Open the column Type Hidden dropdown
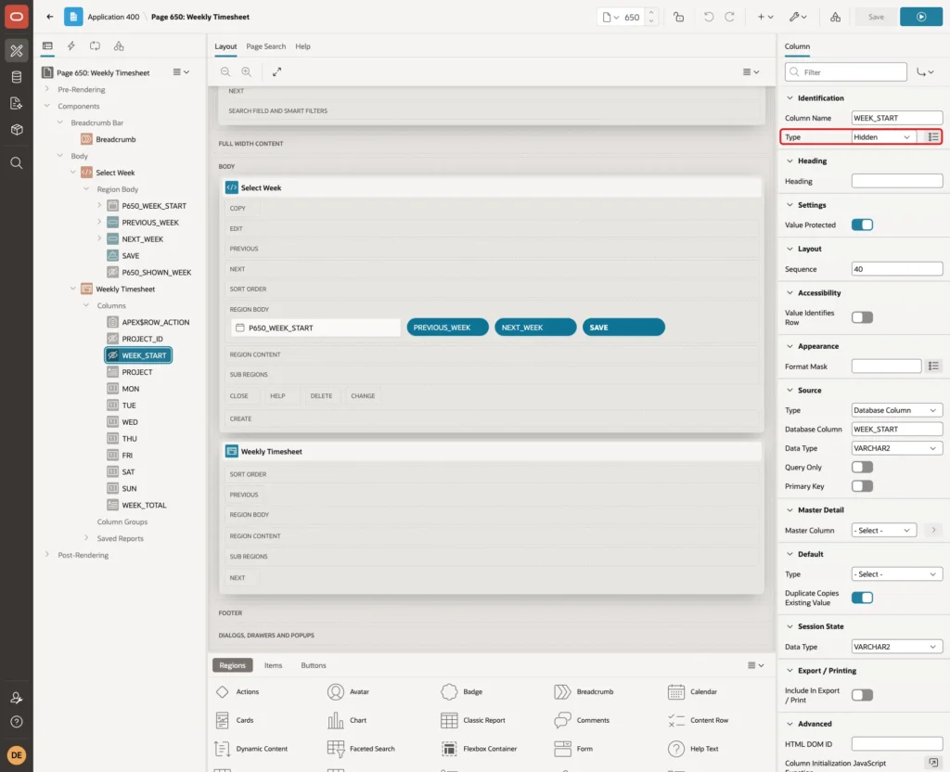This screenshot has height=772, width=950. click(883, 137)
